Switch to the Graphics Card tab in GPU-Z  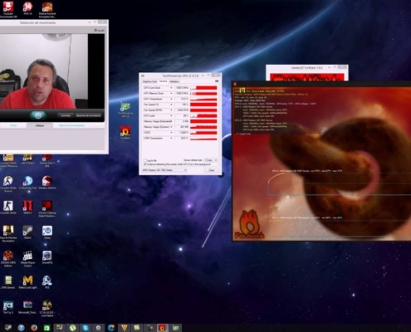pyautogui.click(x=149, y=81)
